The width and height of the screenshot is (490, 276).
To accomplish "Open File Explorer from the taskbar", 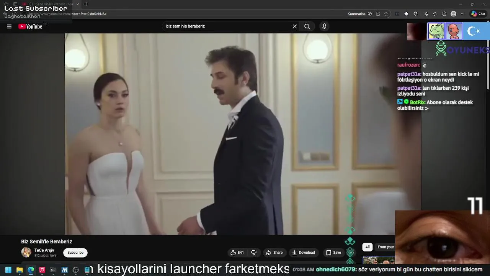I will 20,270.
